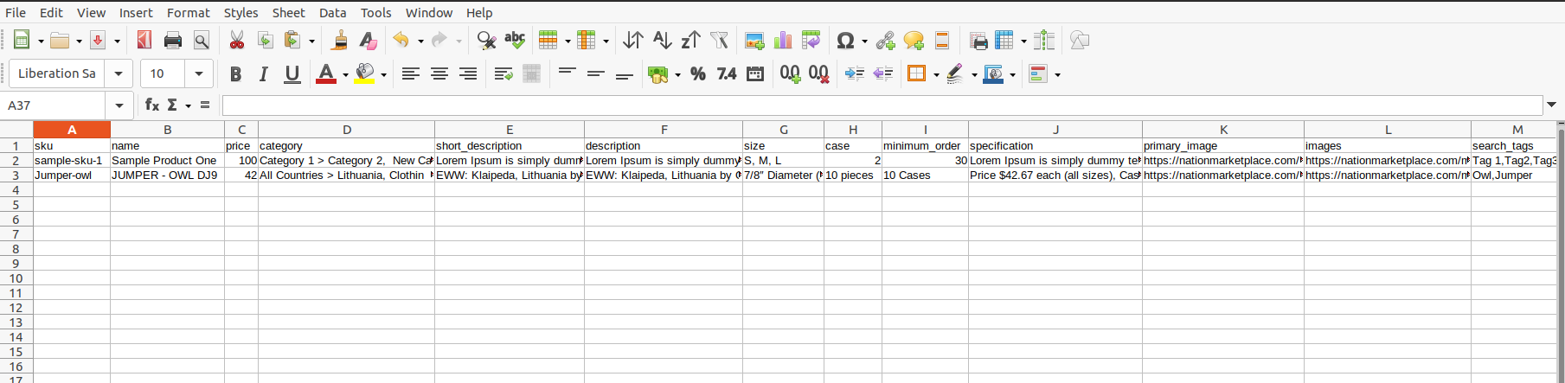Toggle Bold formatting
1565x383 pixels.
coord(235,74)
